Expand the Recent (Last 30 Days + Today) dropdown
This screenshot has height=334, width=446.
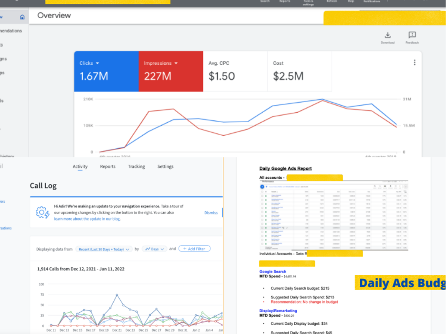click(104, 249)
